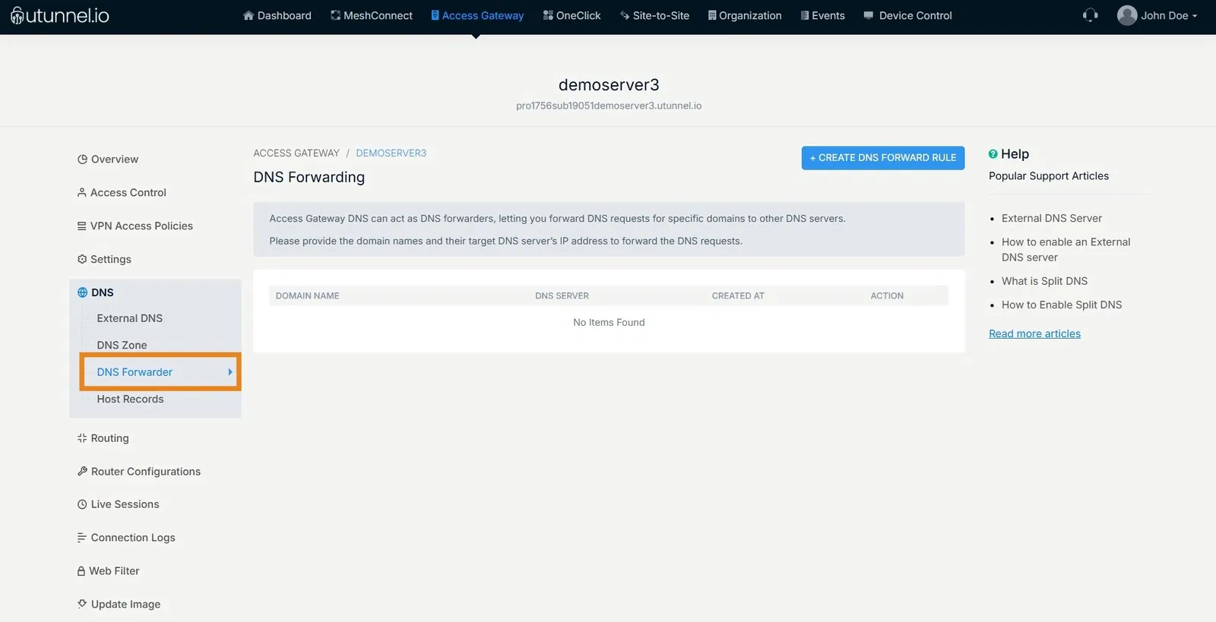
Task: Select DNS Forwarder submenu item
Action: click(x=135, y=372)
